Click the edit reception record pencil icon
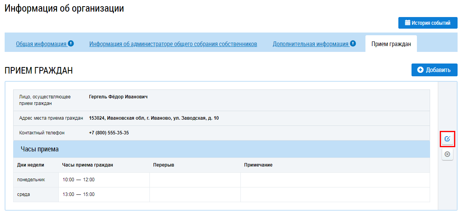 click(447, 139)
